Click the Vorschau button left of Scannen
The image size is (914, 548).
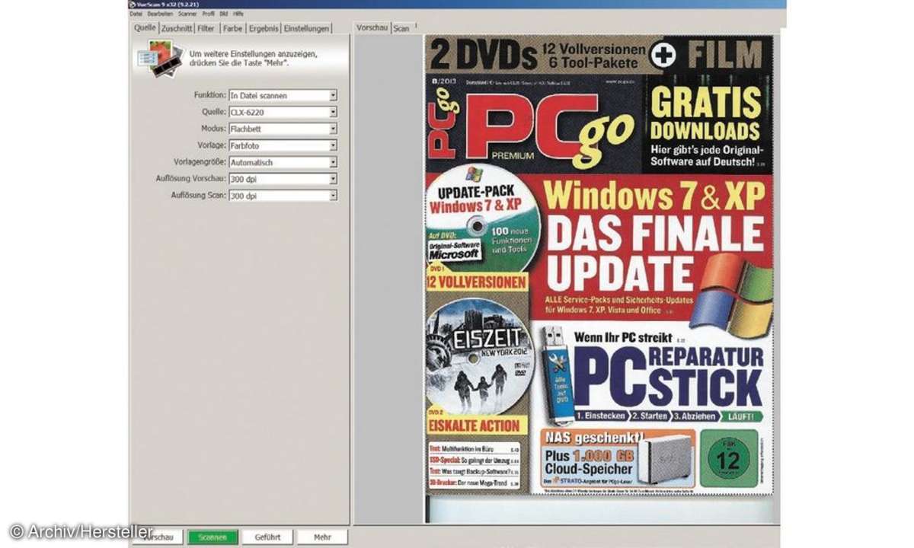pos(158,537)
